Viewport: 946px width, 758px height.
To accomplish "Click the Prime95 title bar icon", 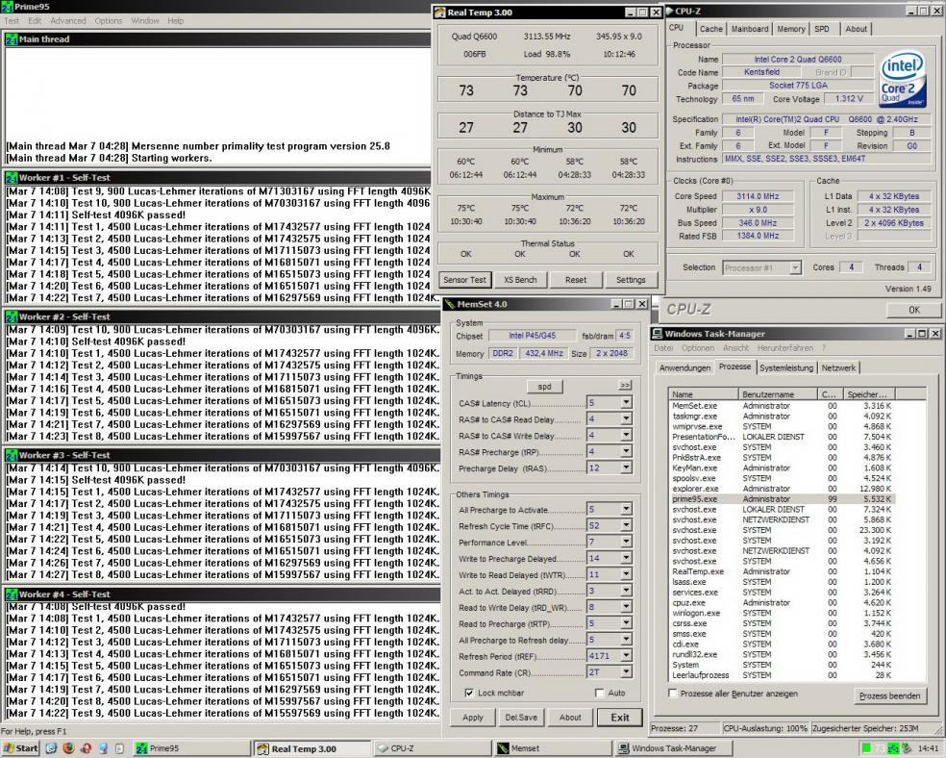I will 8,7.
